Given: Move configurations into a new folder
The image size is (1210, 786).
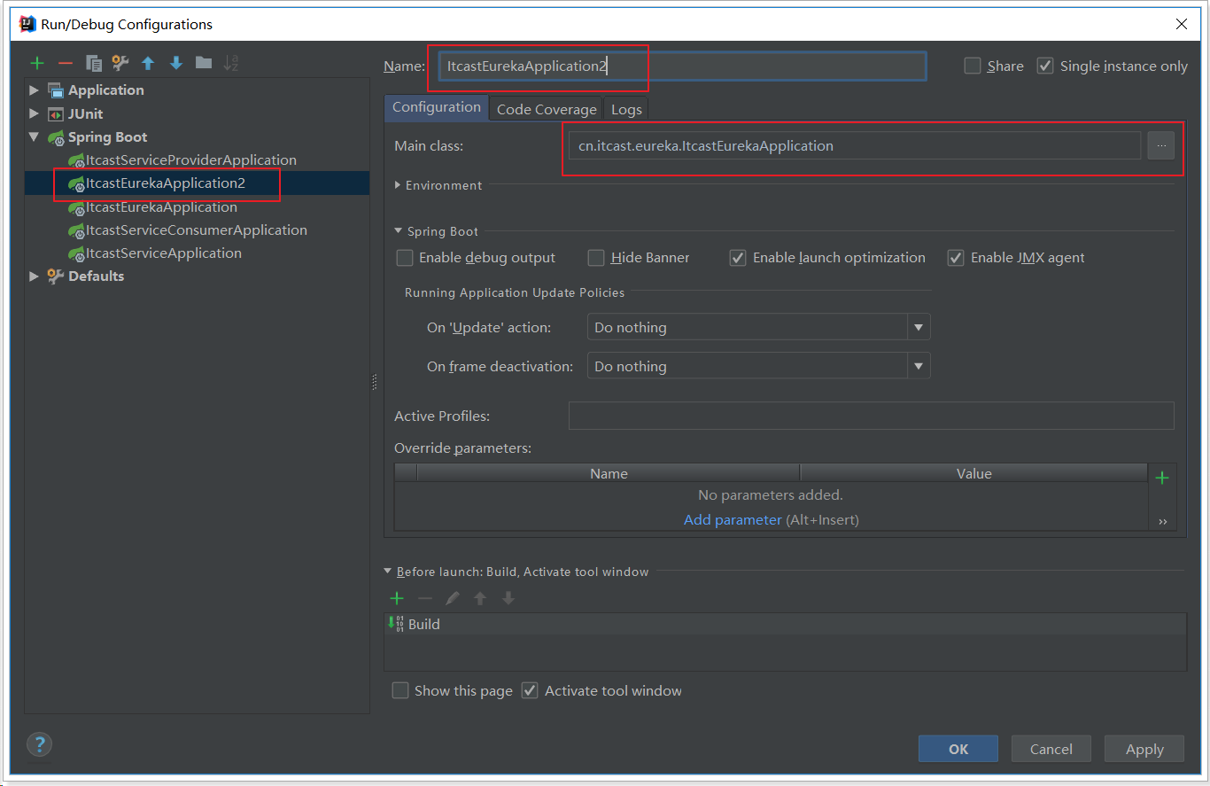Looking at the screenshot, I should pos(204,62).
